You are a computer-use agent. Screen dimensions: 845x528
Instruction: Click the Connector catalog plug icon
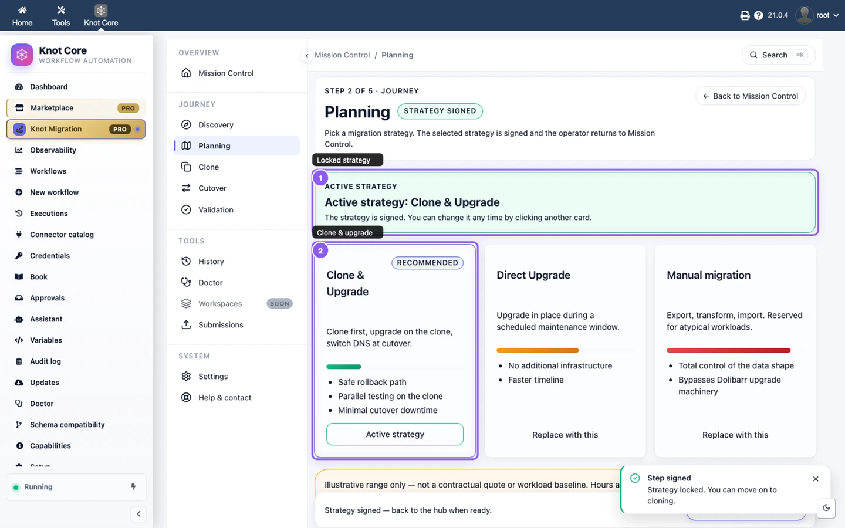pos(19,235)
